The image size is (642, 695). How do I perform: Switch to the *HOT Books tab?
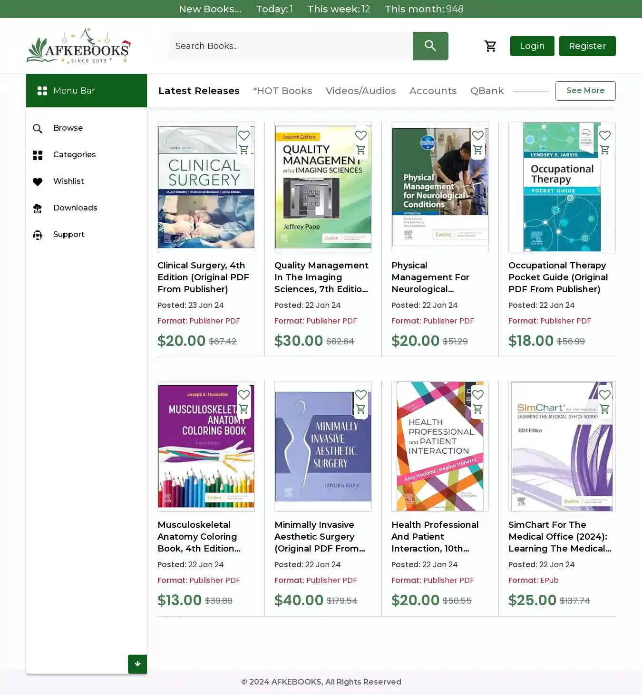pos(282,91)
